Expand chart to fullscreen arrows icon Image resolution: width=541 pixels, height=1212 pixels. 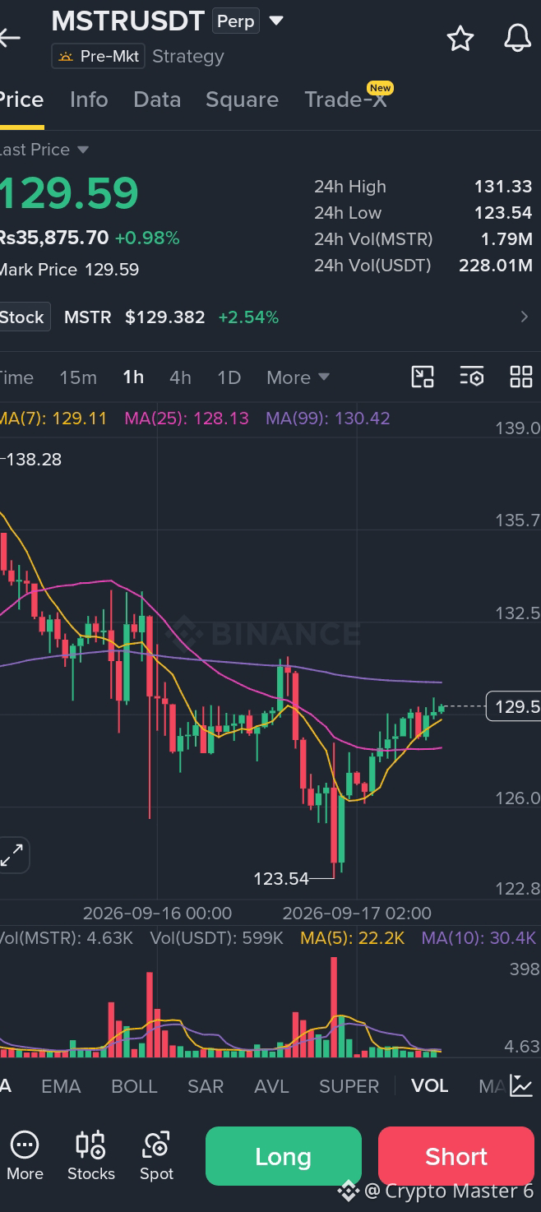point(12,855)
